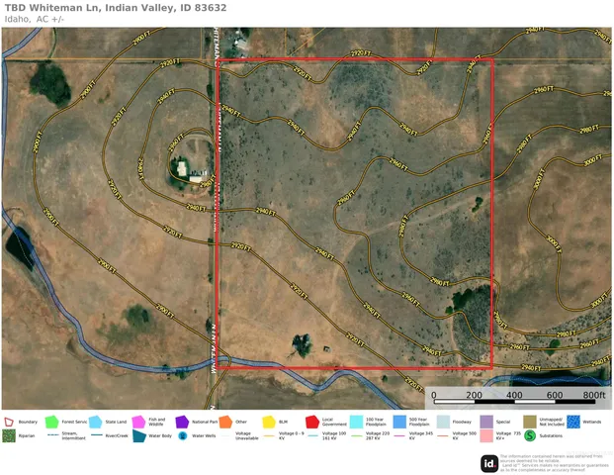Click the red Local Government legend icon
Image resolution: width=614 pixels, height=475 pixels.
point(312,422)
